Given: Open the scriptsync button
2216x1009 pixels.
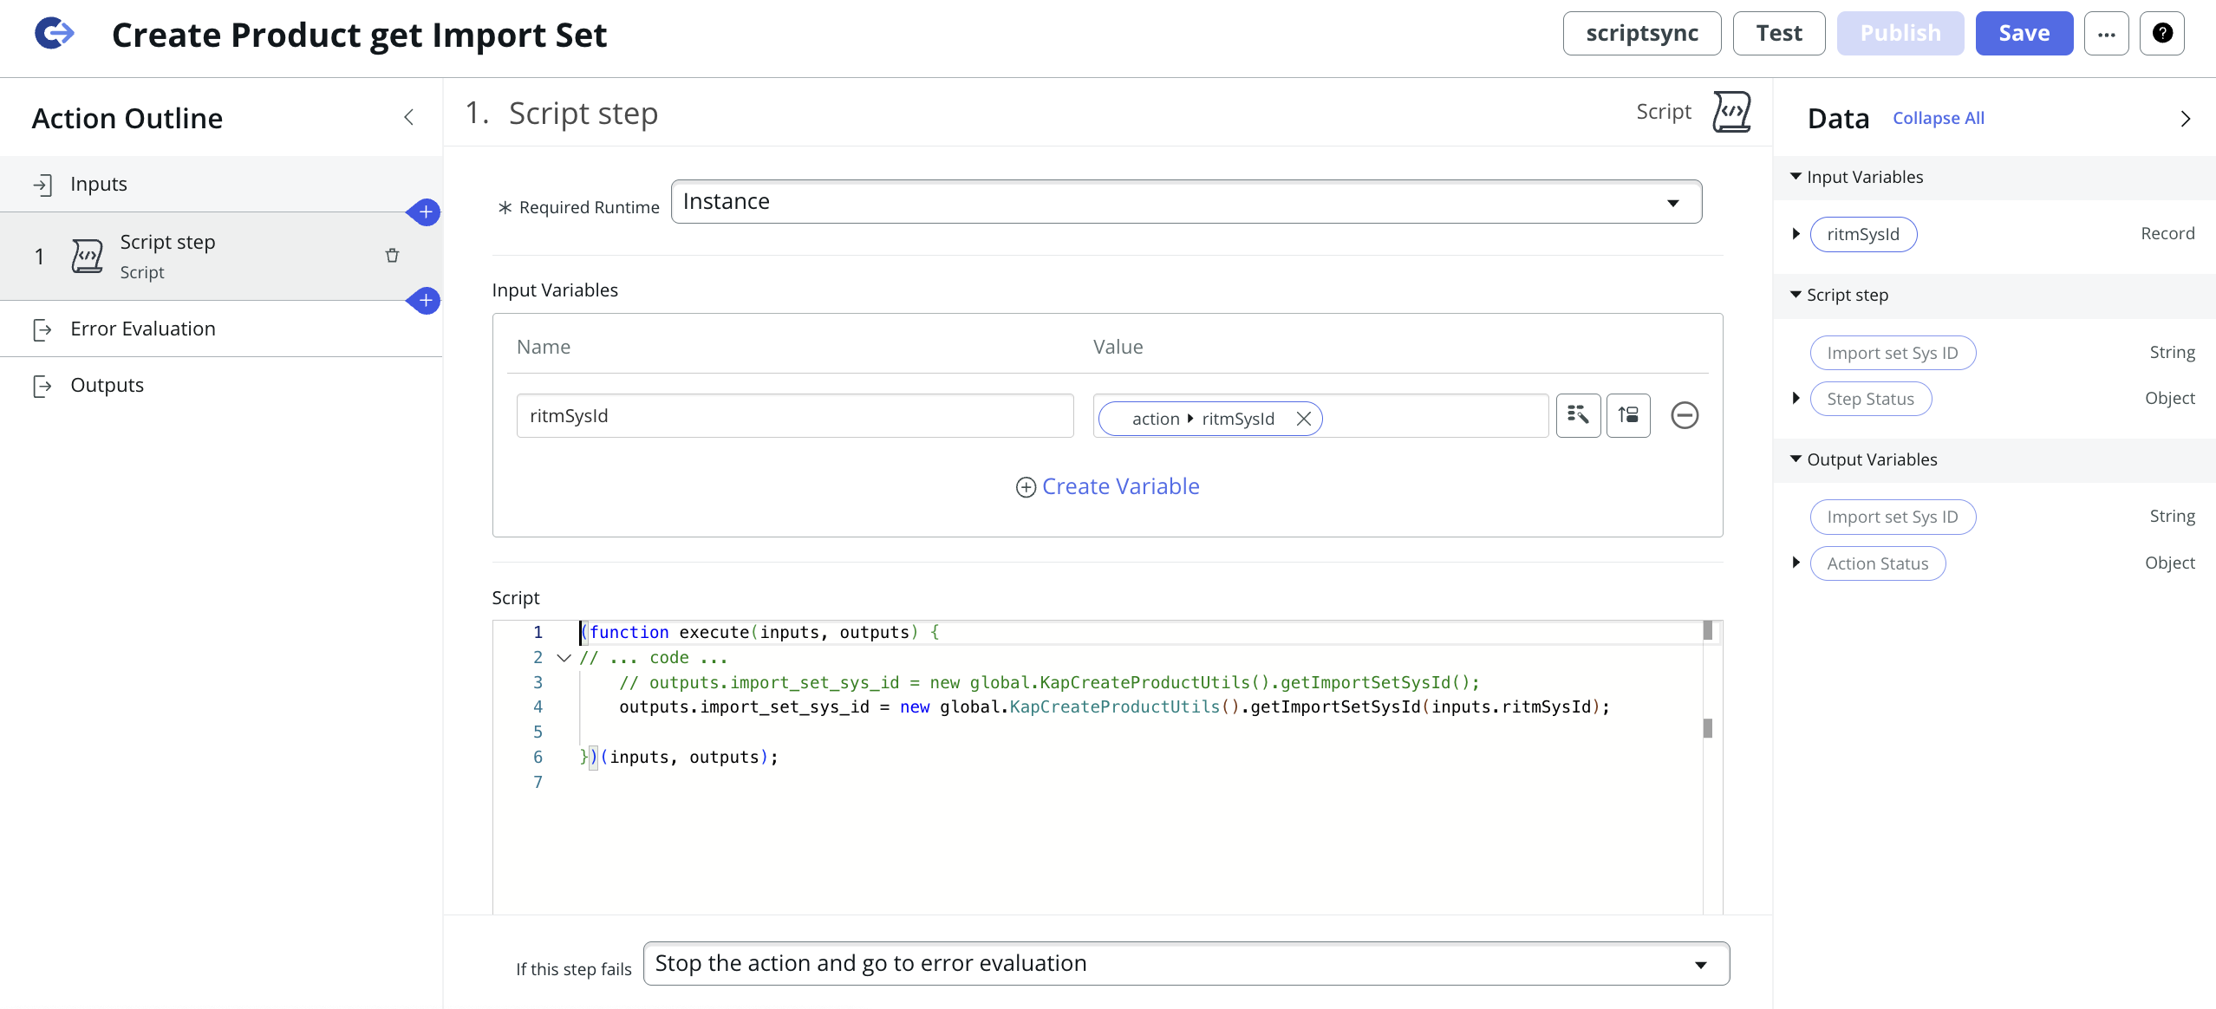Looking at the screenshot, I should click(x=1642, y=34).
